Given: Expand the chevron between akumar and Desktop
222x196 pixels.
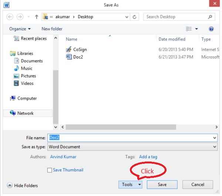Looking at the screenshot, I should tap(74, 17).
